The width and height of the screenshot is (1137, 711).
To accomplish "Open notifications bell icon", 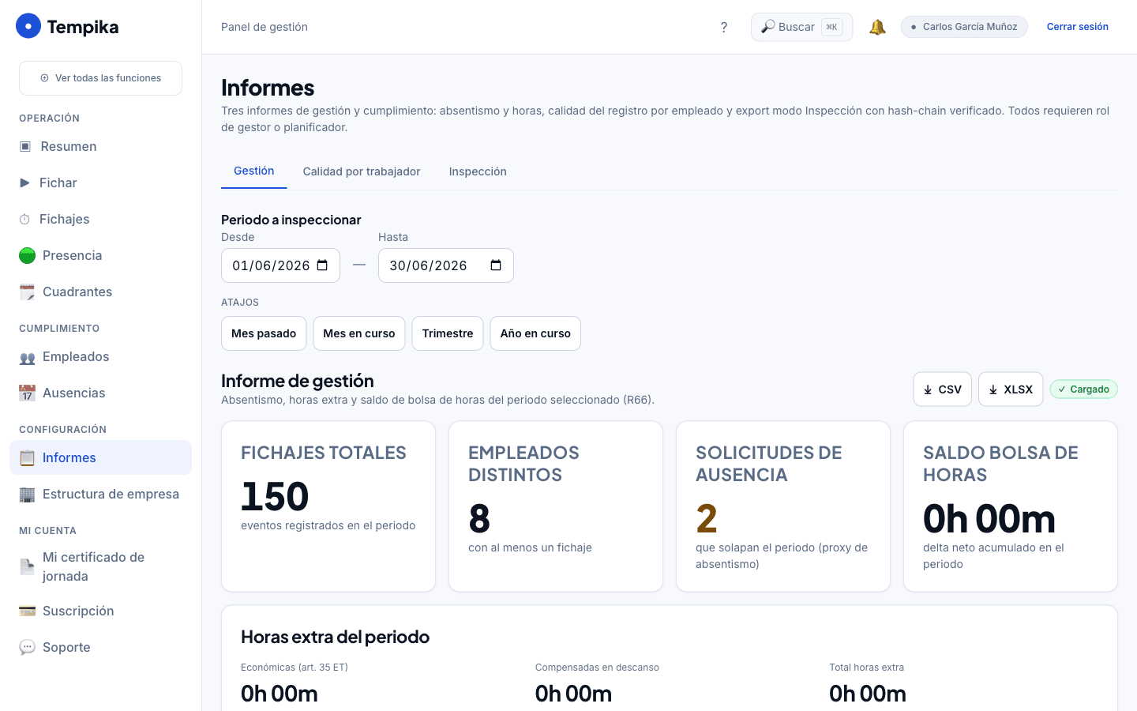I will tap(877, 27).
